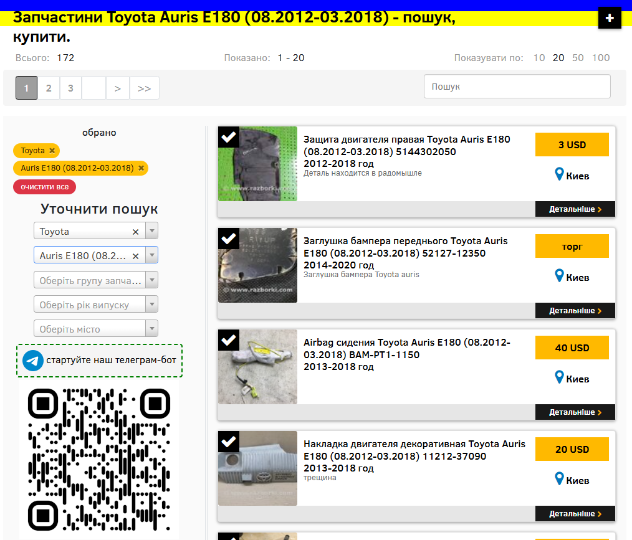Click Деталь находится в радомышле note

[362, 173]
